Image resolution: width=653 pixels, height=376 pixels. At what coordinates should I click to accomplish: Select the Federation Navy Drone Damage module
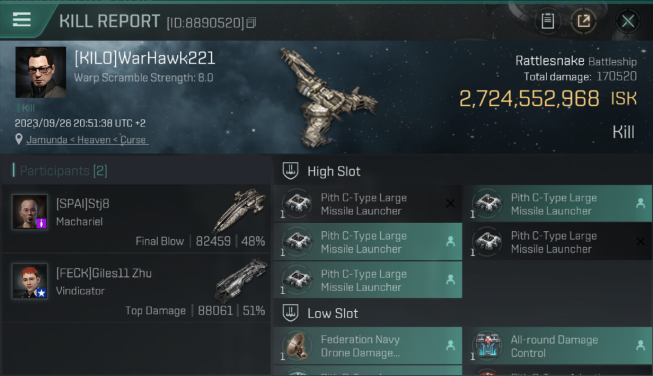tap(368, 346)
